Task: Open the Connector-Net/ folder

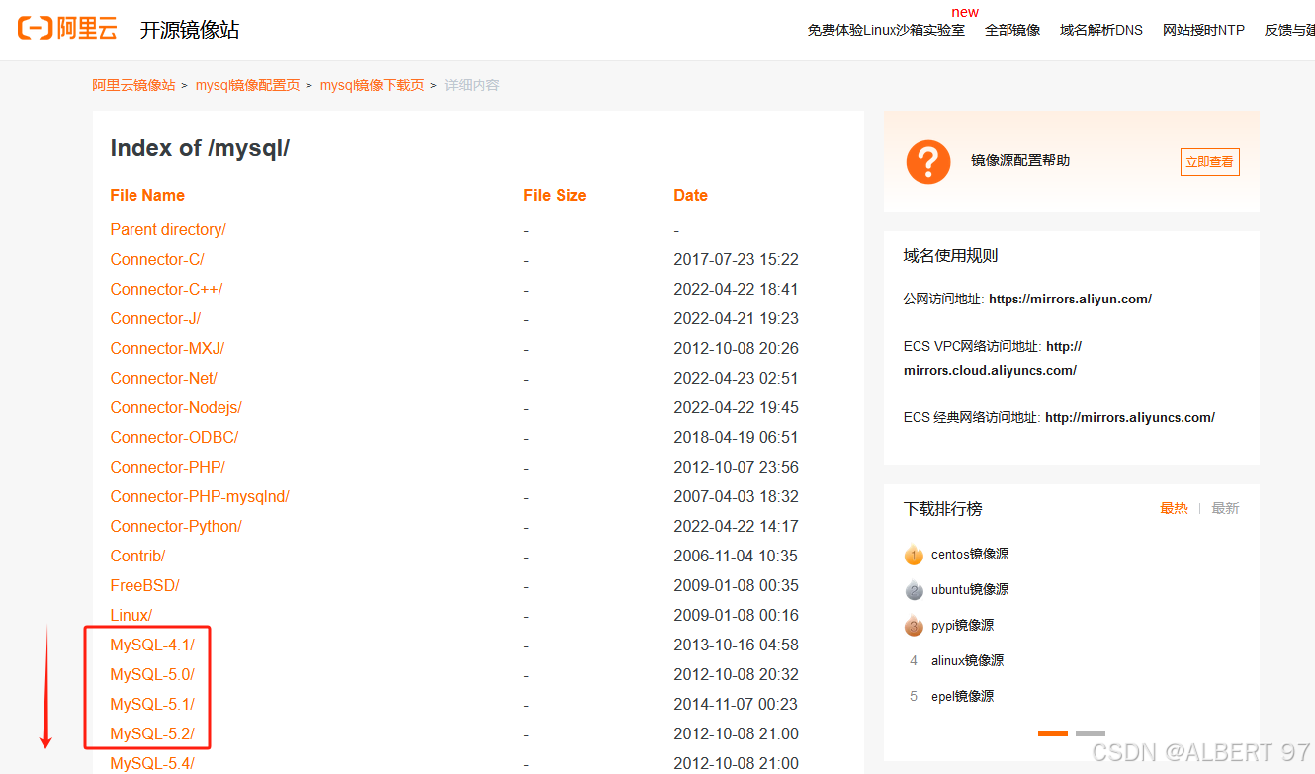Action: pyautogui.click(x=163, y=378)
